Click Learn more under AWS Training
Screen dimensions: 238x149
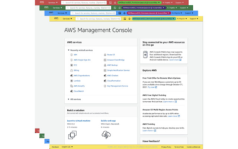coord(149,131)
